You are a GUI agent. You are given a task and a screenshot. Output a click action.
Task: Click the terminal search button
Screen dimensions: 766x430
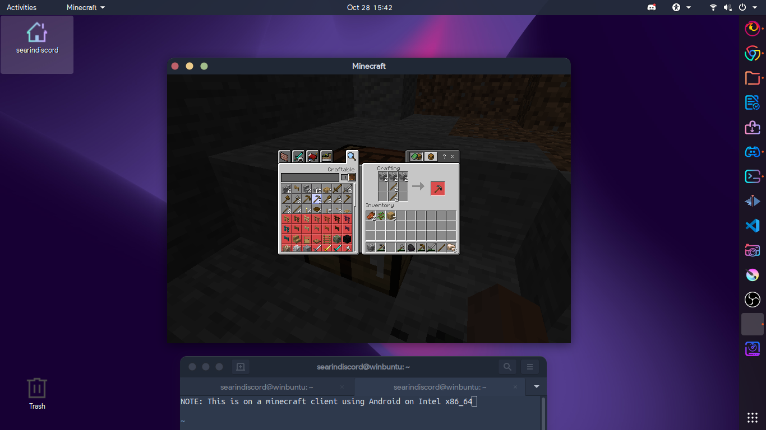click(x=507, y=367)
